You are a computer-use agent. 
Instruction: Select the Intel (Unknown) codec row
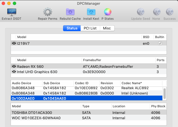[x=86, y=93]
